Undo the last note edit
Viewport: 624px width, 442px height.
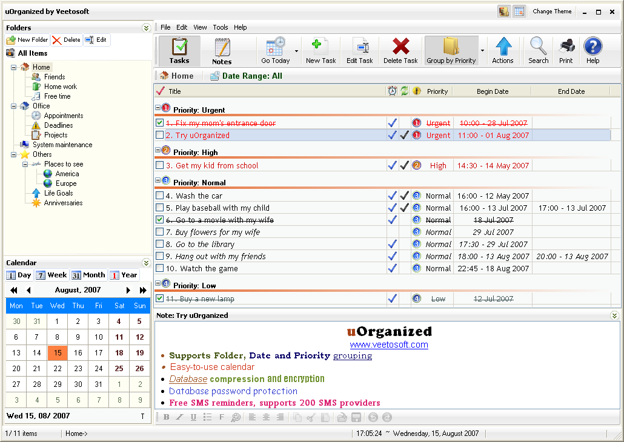click(x=373, y=417)
